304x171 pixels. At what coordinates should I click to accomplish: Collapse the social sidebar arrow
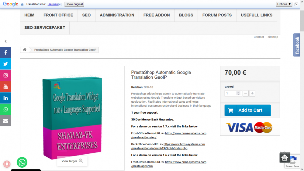(x=5, y=41)
